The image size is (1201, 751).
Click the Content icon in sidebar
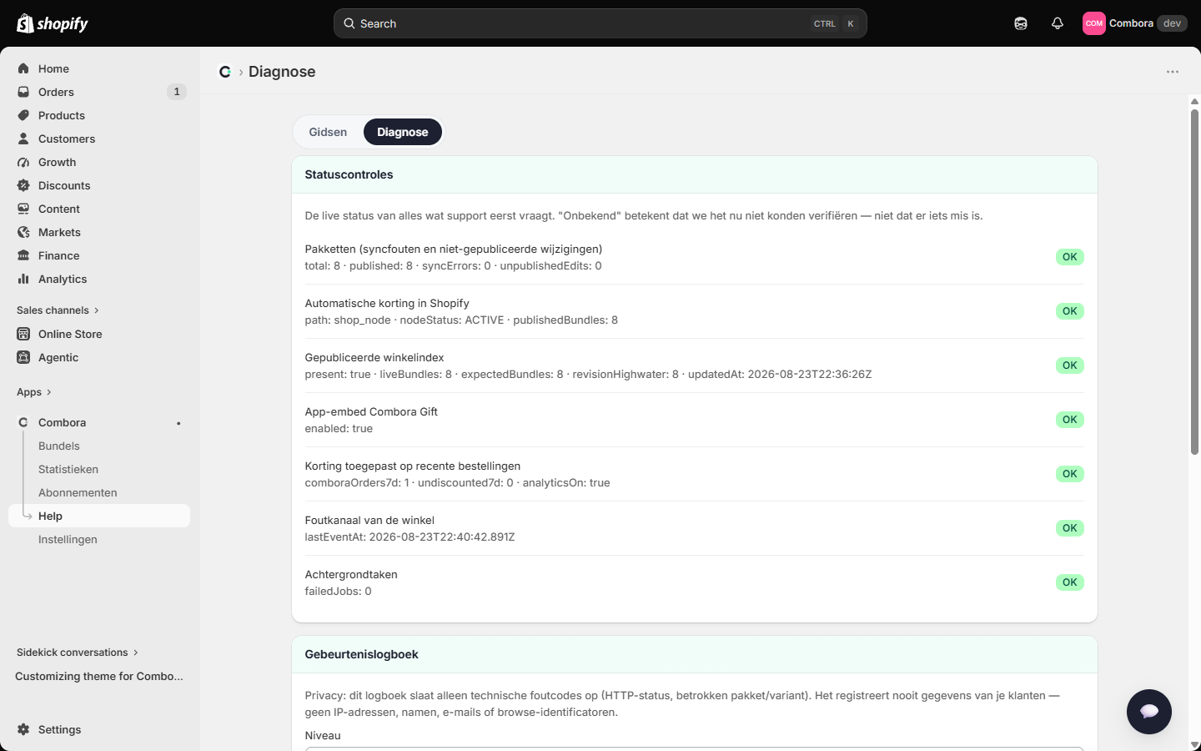pyautogui.click(x=23, y=209)
